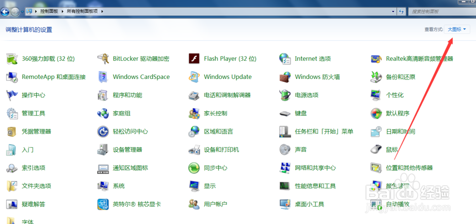Viewport: 476px width, 224px height.
Task: Open 360强力卸载 (32 位) icon
Action: (x=12, y=58)
